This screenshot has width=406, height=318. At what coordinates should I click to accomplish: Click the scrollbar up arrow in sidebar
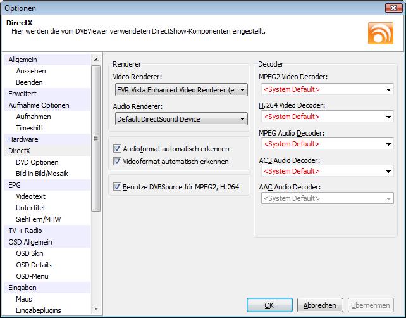(x=96, y=60)
